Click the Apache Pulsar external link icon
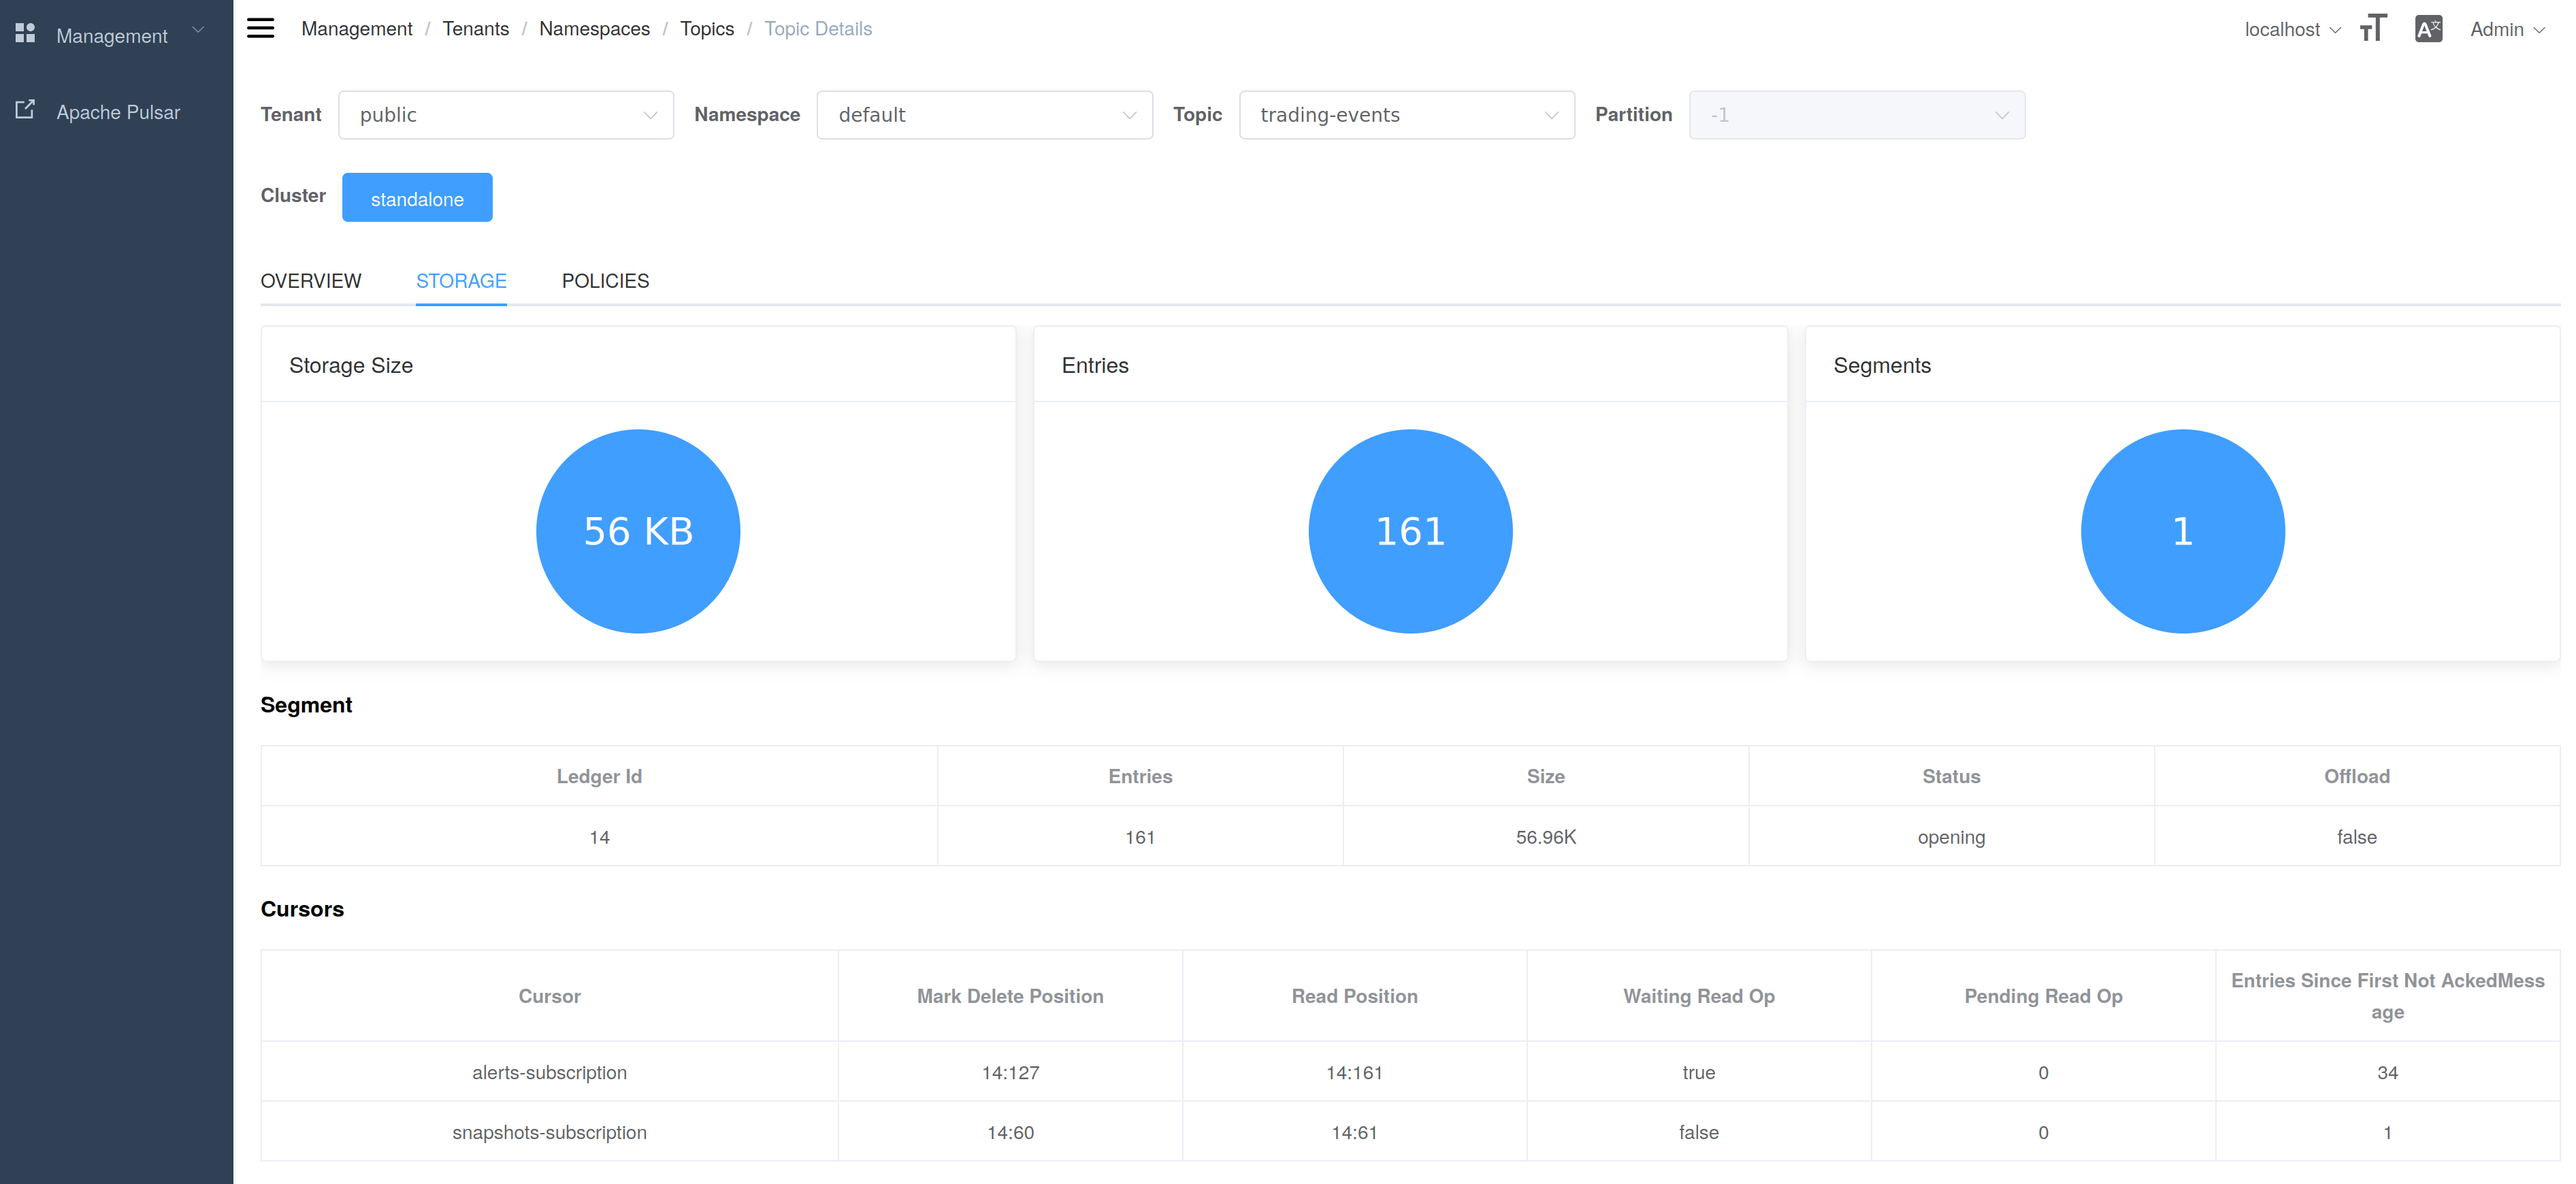 tap(25, 110)
